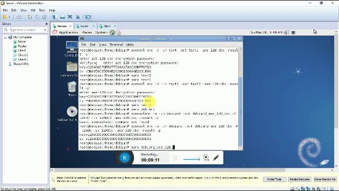Click the library search field
Viewport: 339px width, 191px height.
click(x=25, y=30)
